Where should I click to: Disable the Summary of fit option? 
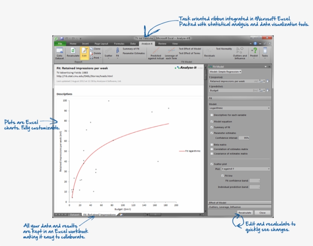[212, 126]
